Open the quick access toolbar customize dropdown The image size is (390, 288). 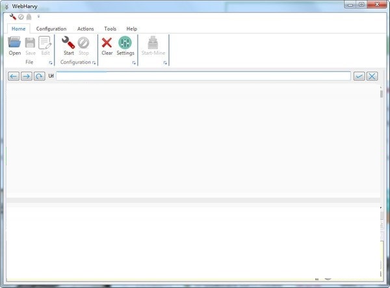click(x=38, y=16)
